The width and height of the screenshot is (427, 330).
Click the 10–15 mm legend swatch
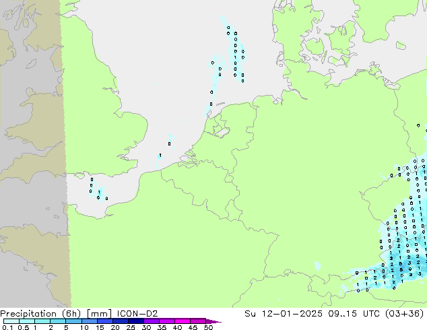(90, 321)
